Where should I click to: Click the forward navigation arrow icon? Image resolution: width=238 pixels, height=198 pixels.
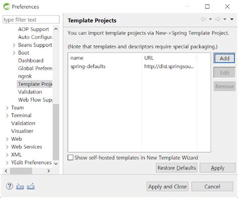(x=218, y=19)
